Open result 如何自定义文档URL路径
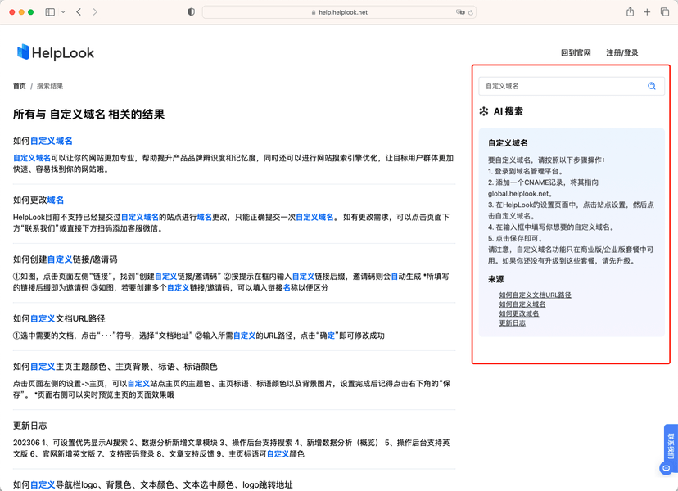This screenshot has height=491, width=678. (x=59, y=318)
